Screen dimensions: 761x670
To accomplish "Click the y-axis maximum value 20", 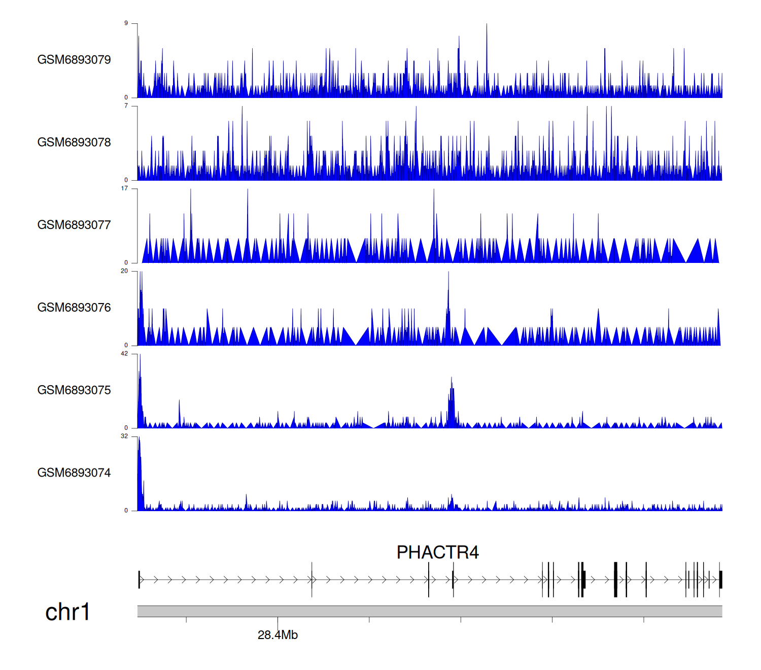I will point(124,271).
